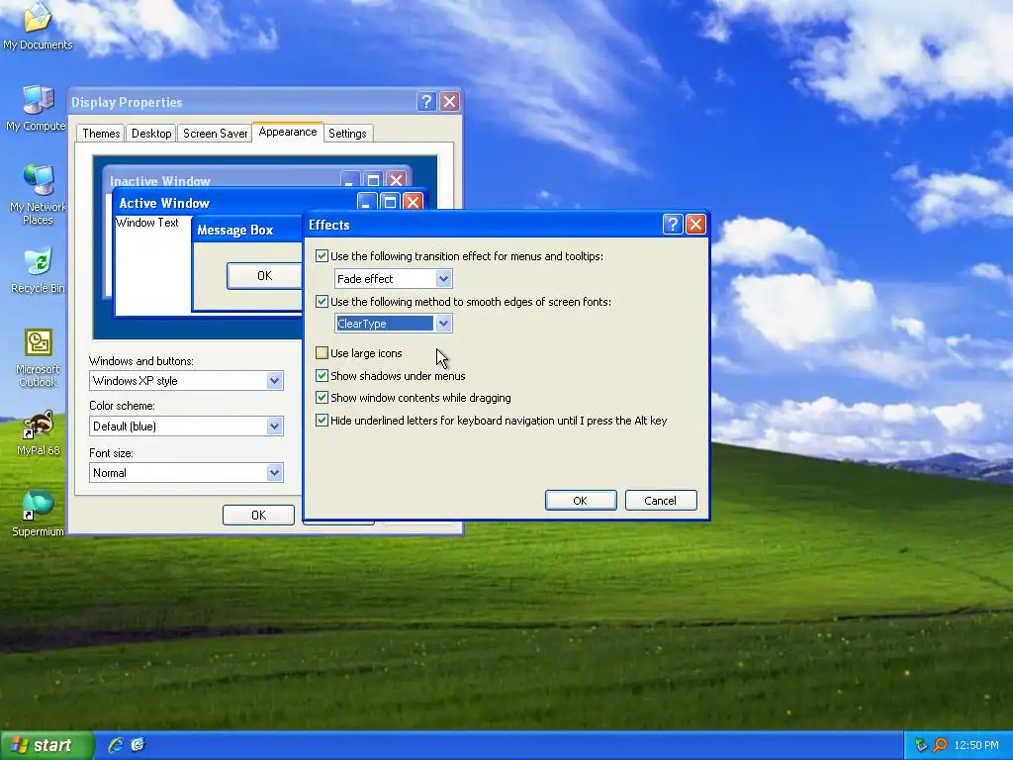The image size is (1013, 760).
Task: Toggle smooth edges of screen fonts checkbox
Action: pos(322,301)
